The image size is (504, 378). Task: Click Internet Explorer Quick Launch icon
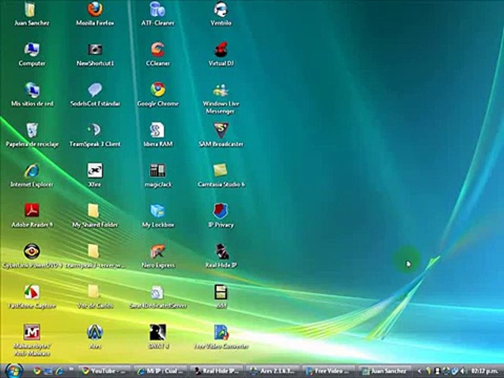coord(59,371)
